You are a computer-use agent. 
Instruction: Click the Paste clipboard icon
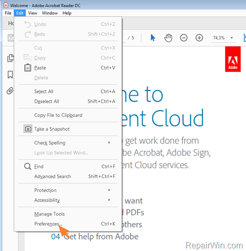(28, 68)
